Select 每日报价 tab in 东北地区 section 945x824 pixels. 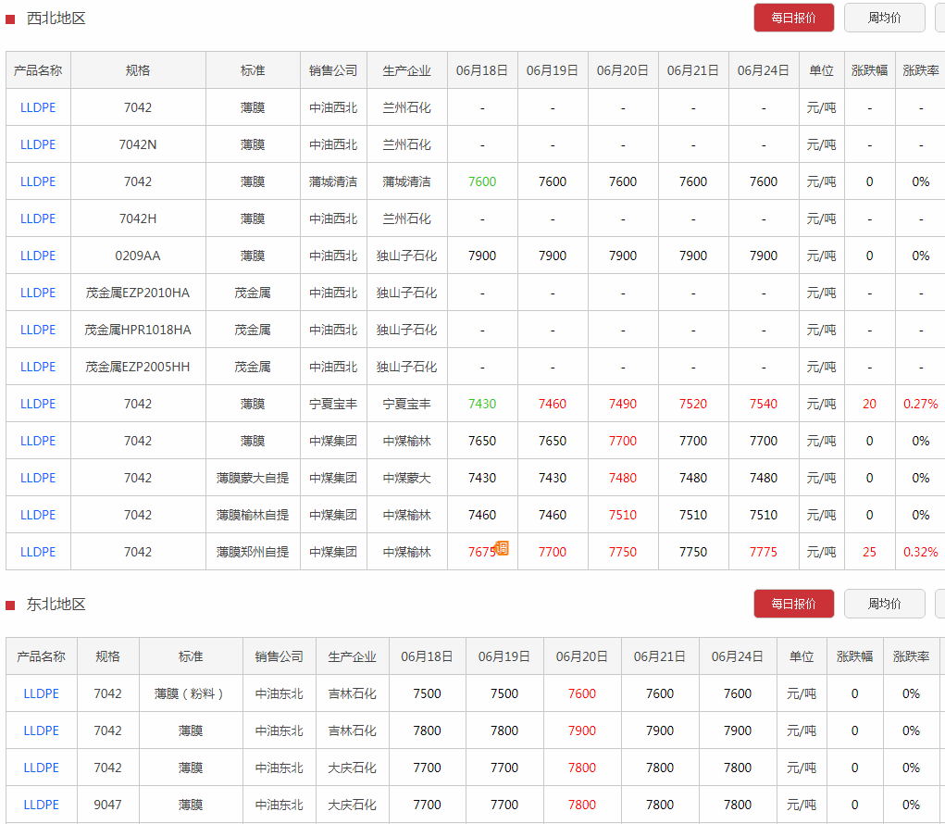(x=794, y=604)
